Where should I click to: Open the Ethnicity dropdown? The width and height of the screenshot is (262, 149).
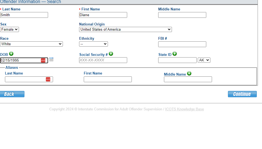pyautogui.click(x=93, y=44)
